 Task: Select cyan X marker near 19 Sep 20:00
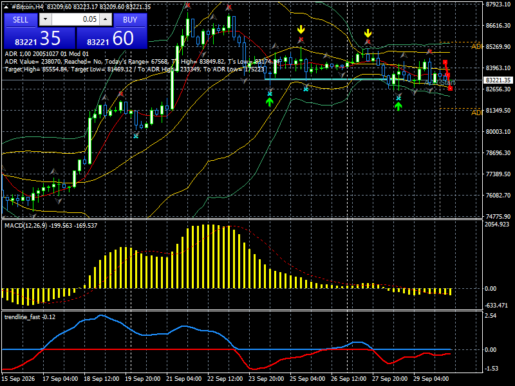point(136,136)
